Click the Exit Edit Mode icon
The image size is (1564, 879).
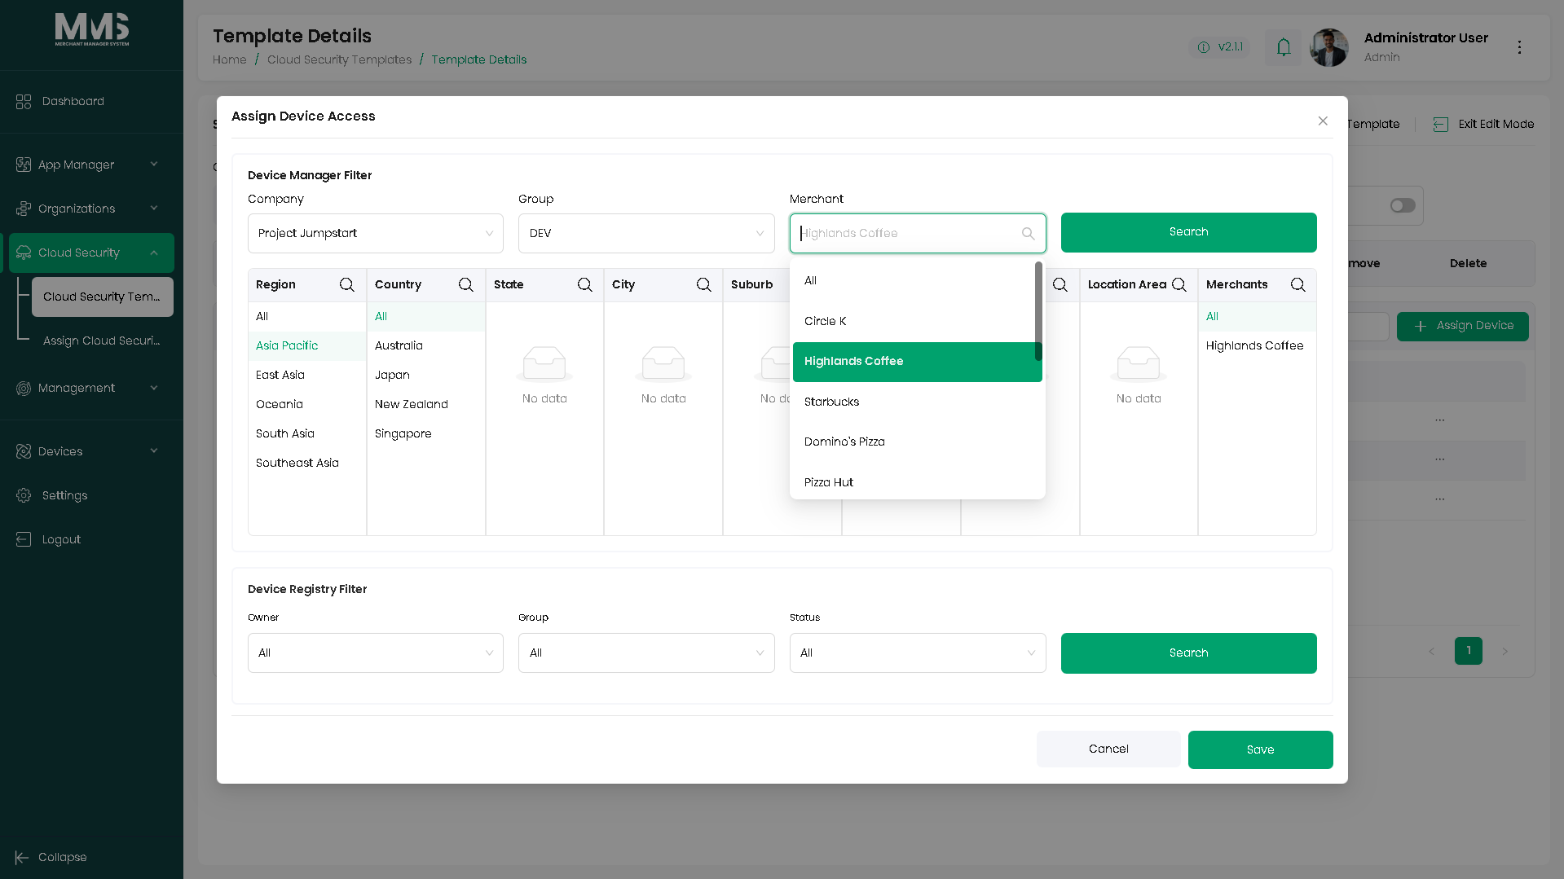[1441, 124]
